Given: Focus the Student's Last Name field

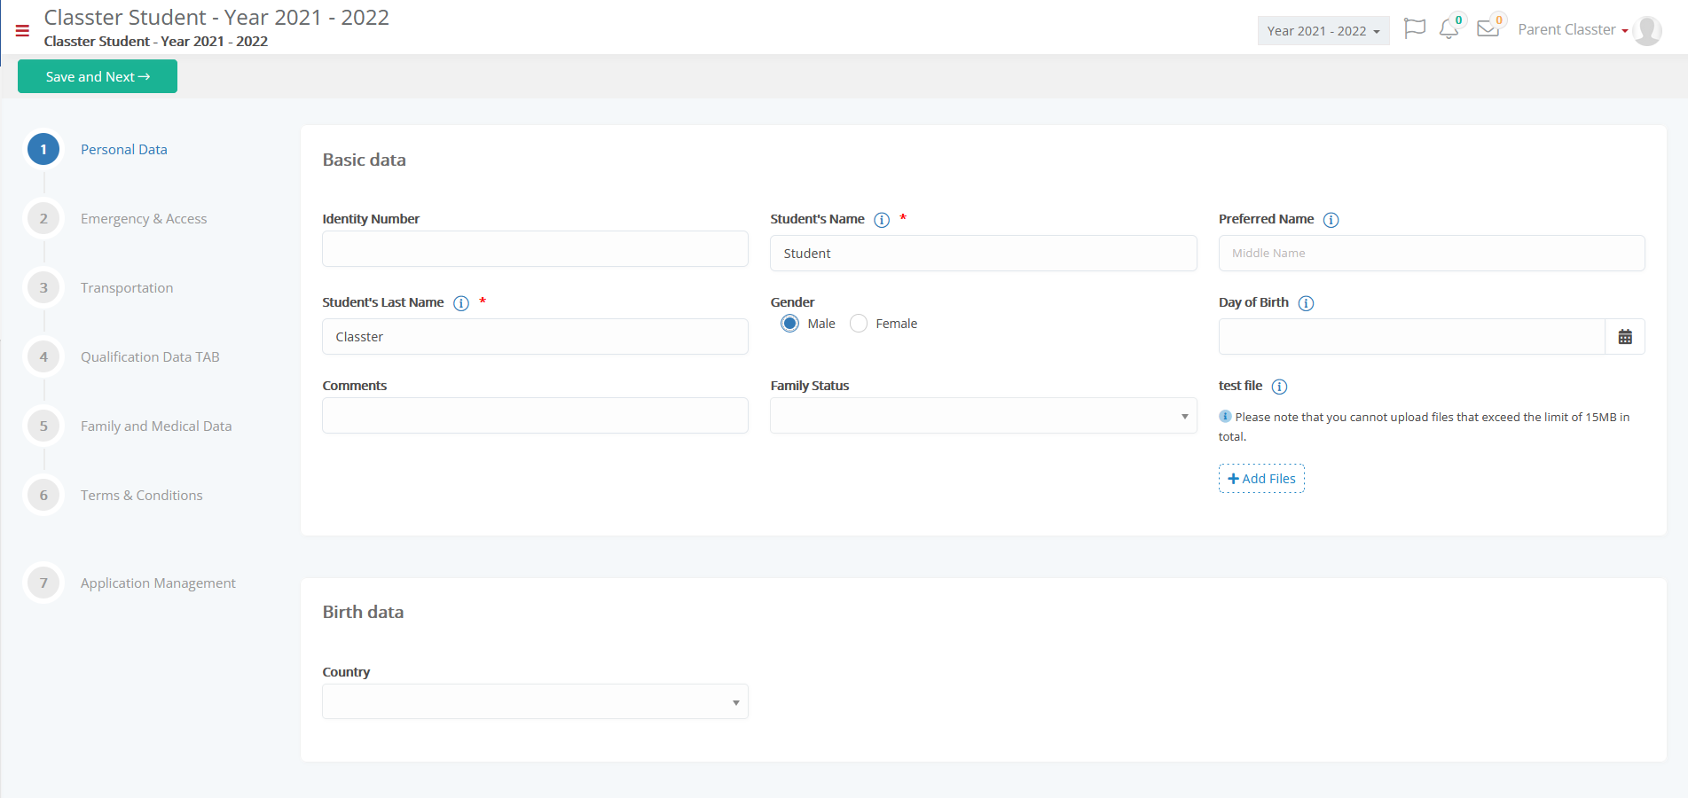Looking at the screenshot, I should [535, 337].
